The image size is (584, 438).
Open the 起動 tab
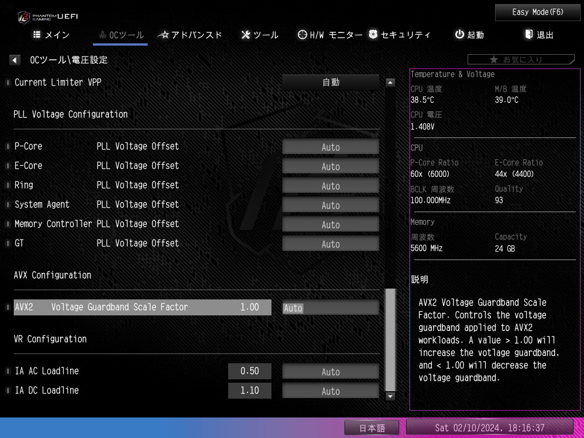[x=470, y=35]
